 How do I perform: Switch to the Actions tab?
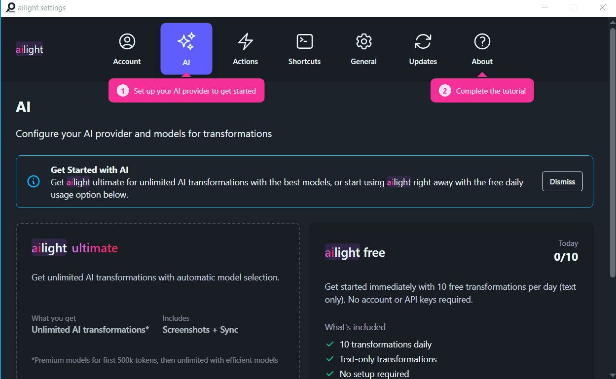coord(246,49)
